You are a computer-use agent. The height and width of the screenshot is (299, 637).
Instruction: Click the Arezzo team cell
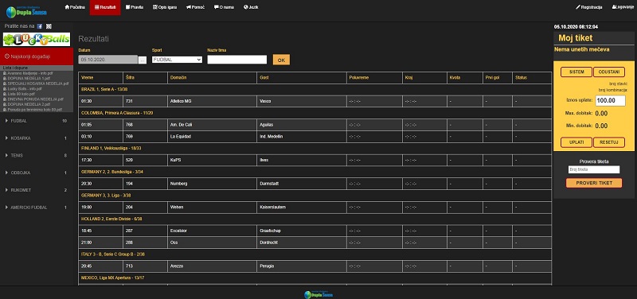(212, 266)
